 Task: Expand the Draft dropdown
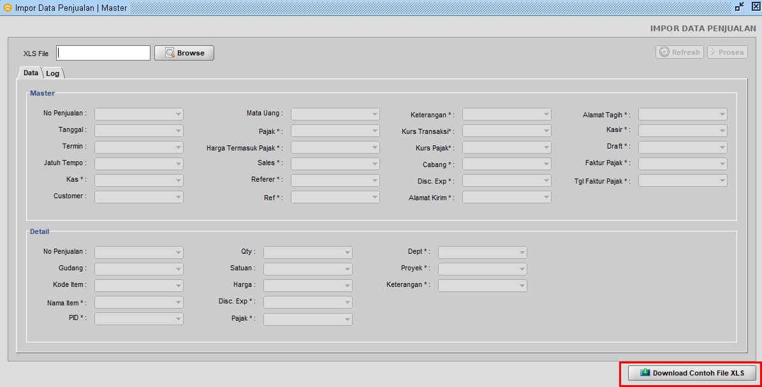coord(683,147)
